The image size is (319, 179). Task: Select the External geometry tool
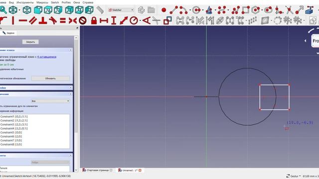pos(310,10)
